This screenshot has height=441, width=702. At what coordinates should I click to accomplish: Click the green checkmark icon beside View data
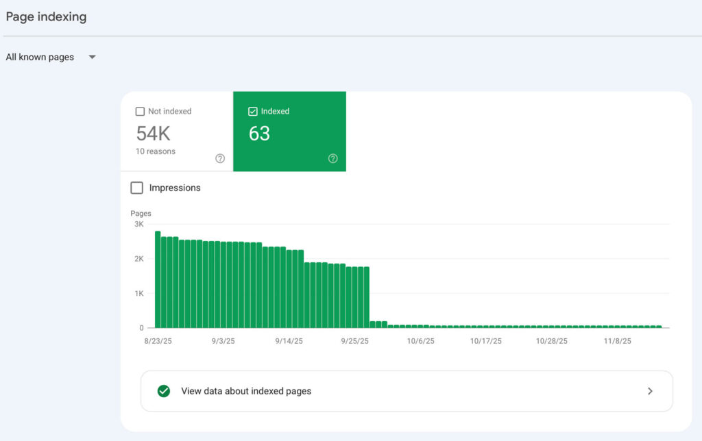(164, 391)
